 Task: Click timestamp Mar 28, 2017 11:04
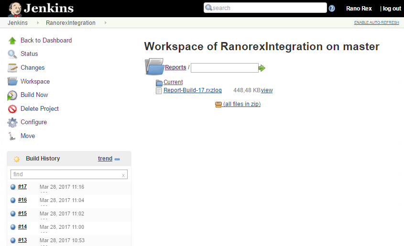click(62, 200)
